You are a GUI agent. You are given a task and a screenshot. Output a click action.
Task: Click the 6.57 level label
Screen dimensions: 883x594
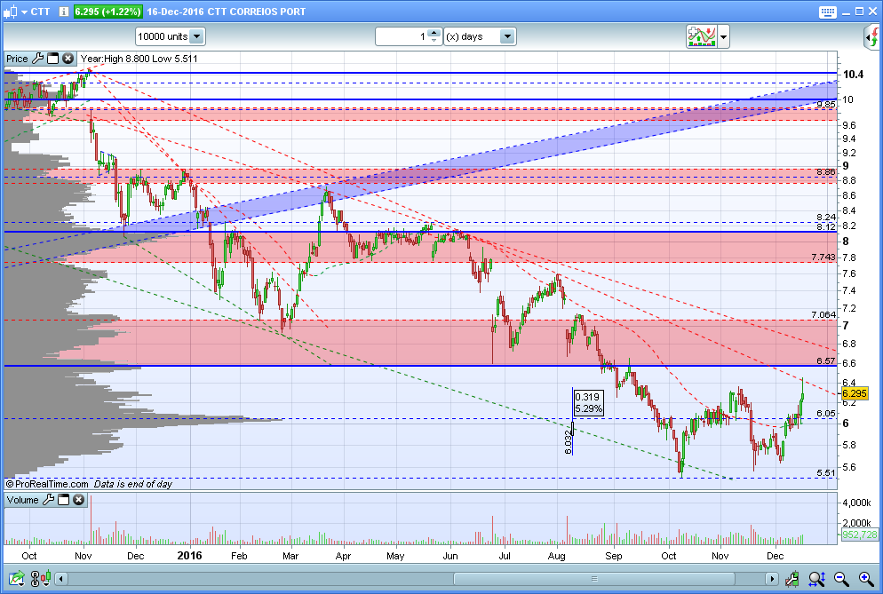pyautogui.click(x=826, y=360)
